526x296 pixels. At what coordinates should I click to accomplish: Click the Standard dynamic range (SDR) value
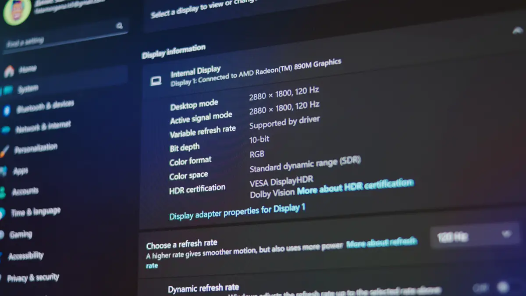pos(305,164)
